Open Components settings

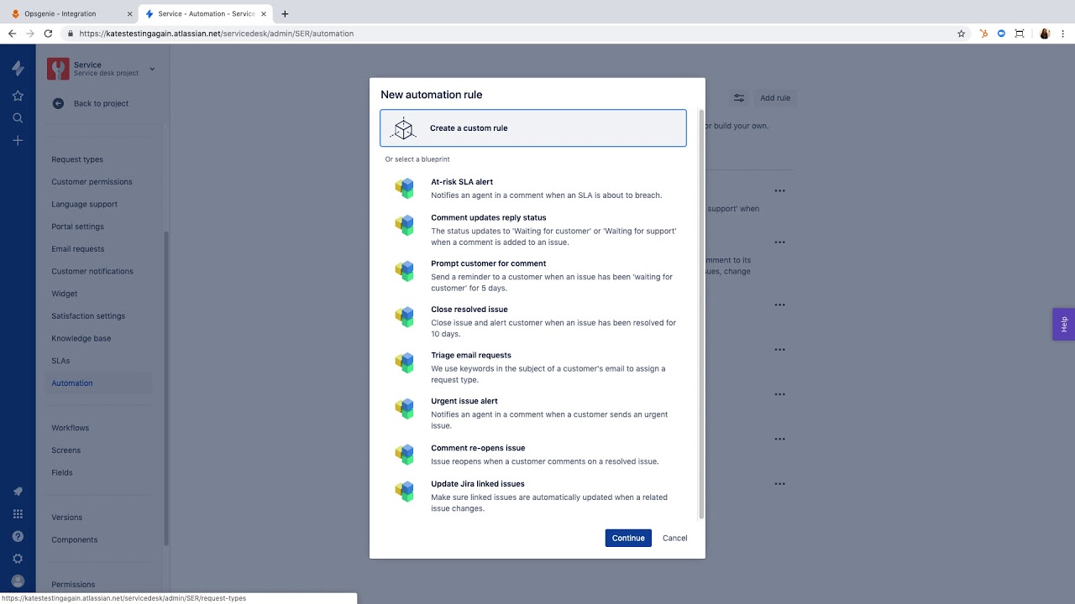click(x=75, y=540)
